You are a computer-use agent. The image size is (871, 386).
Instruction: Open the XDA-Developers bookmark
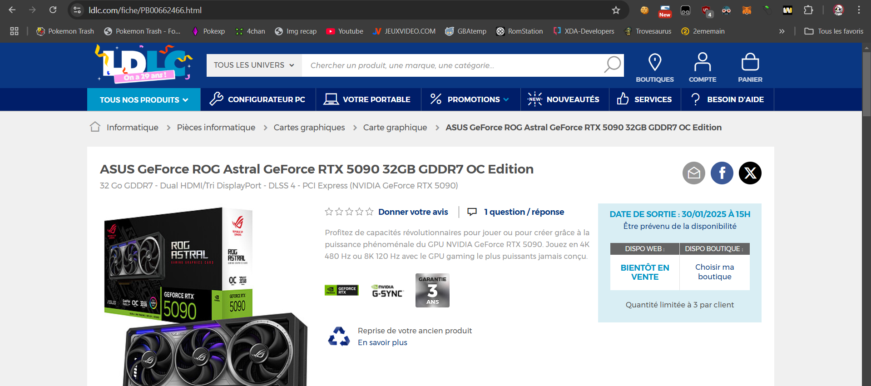click(x=584, y=31)
